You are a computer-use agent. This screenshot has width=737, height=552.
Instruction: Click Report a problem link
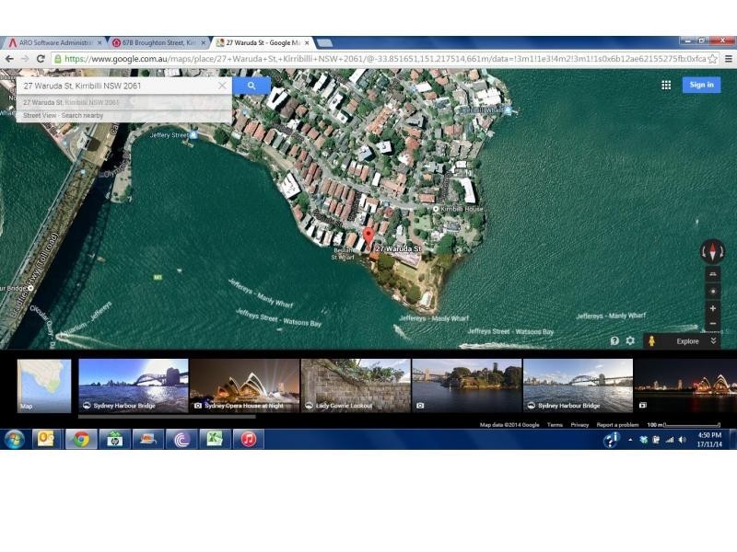(x=617, y=425)
